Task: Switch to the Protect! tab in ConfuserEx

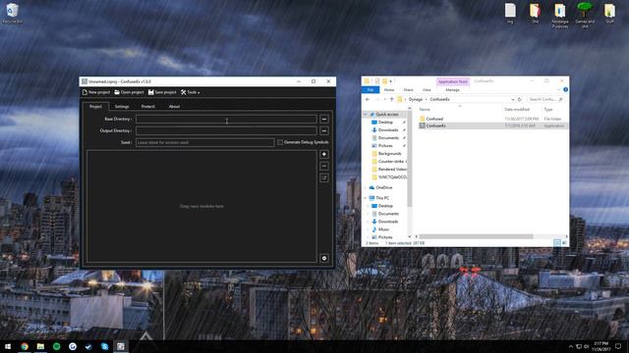Action: (148, 107)
